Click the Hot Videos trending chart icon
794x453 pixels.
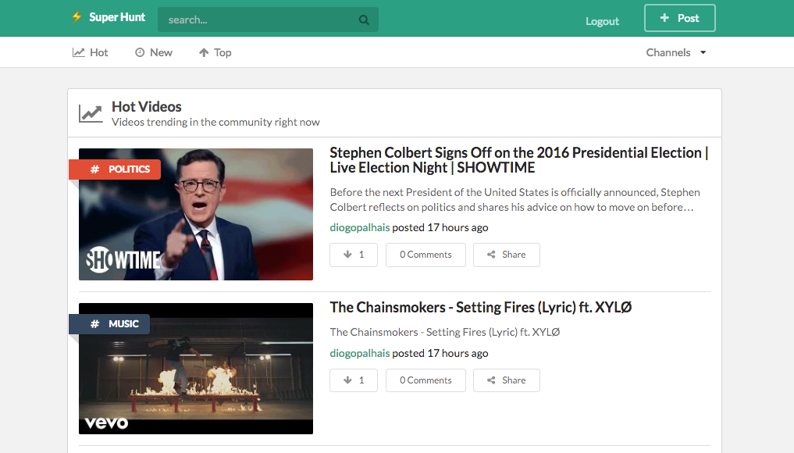click(x=91, y=113)
